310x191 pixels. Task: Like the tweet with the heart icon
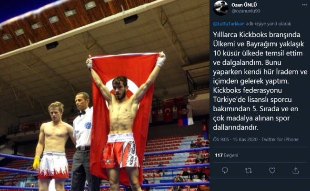pos(272,170)
